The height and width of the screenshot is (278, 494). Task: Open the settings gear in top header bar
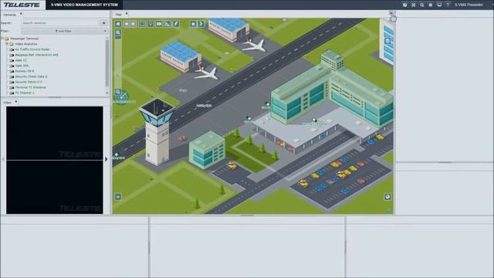click(x=431, y=5)
